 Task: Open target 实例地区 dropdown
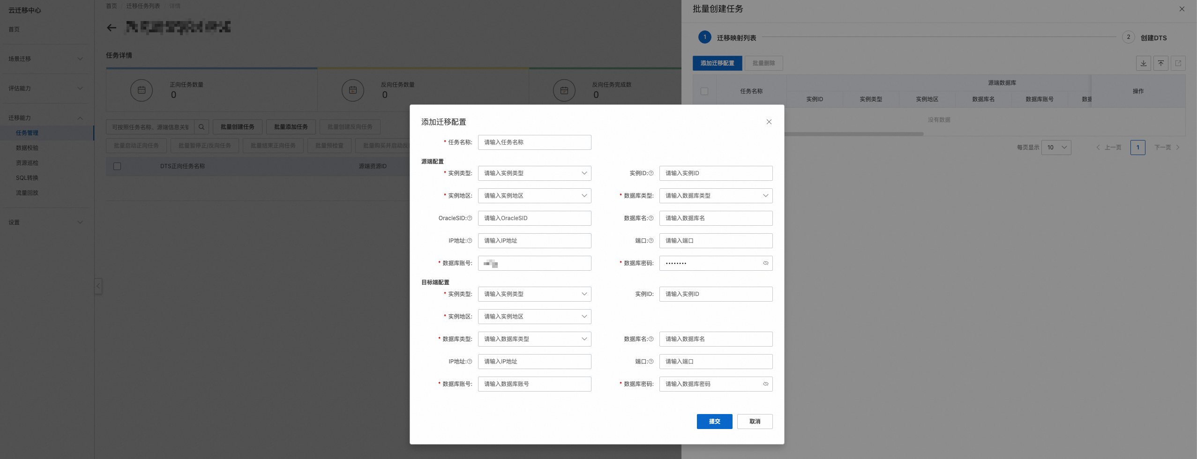(534, 317)
